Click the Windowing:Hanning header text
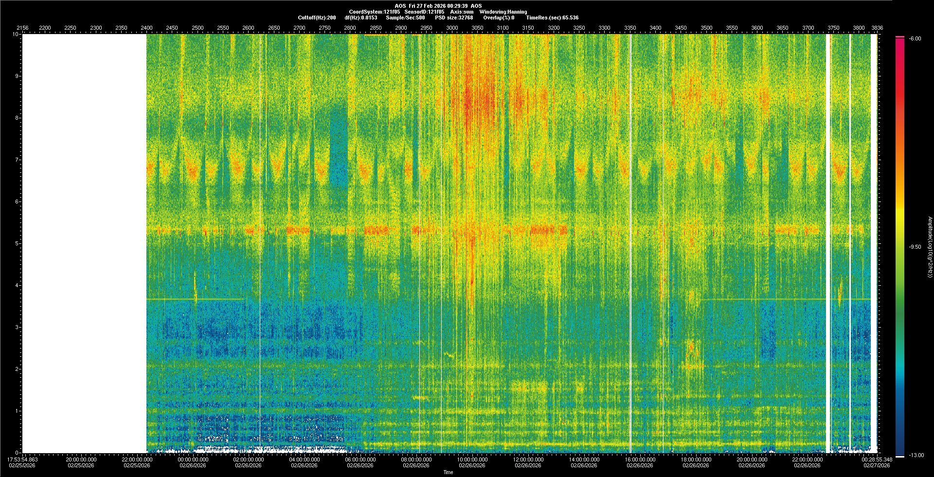 pos(503,12)
